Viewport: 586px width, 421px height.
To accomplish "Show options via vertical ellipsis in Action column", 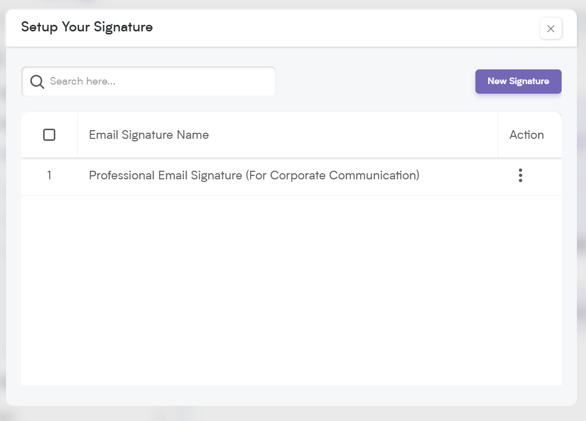I will point(520,175).
